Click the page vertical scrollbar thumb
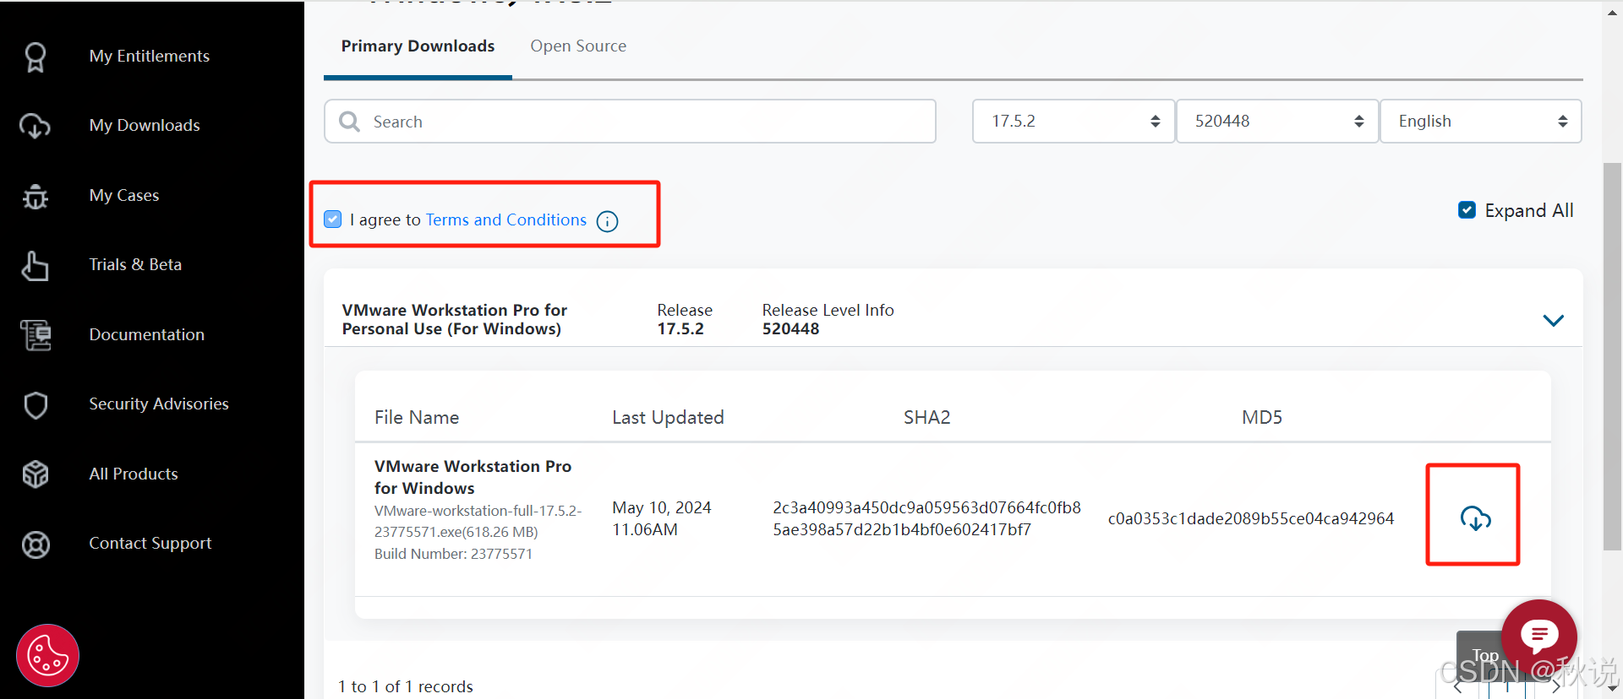 (1612, 356)
